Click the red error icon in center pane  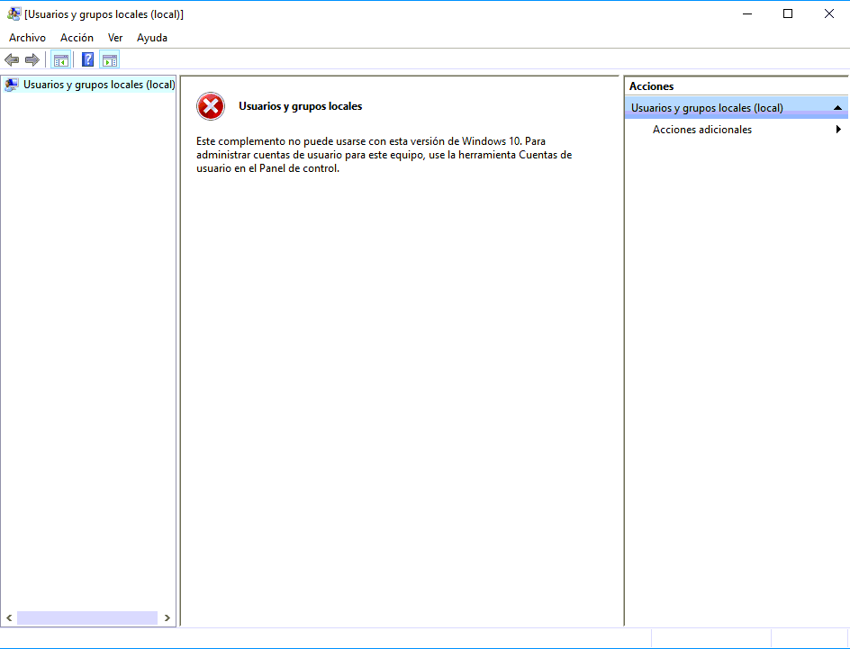211,106
